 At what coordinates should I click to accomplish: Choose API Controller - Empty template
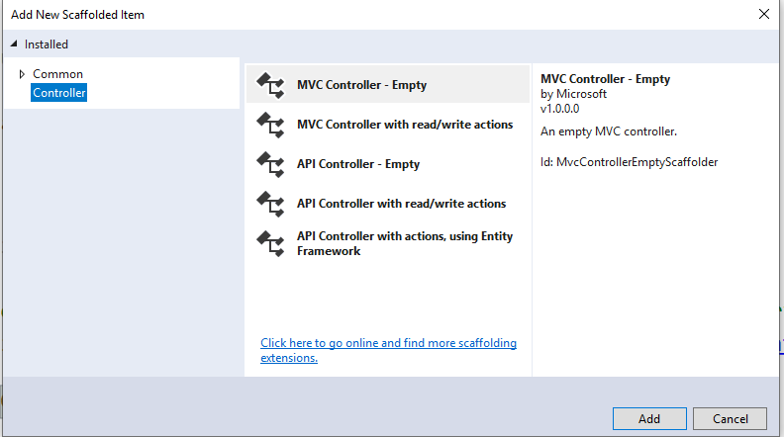pyautogui.click(x=387, y=164)
